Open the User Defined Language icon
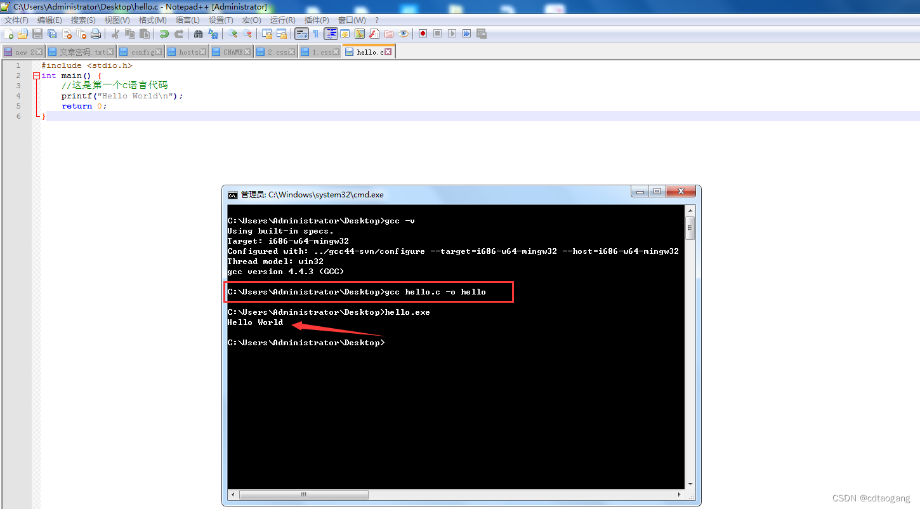 click(x=345, y=34)
